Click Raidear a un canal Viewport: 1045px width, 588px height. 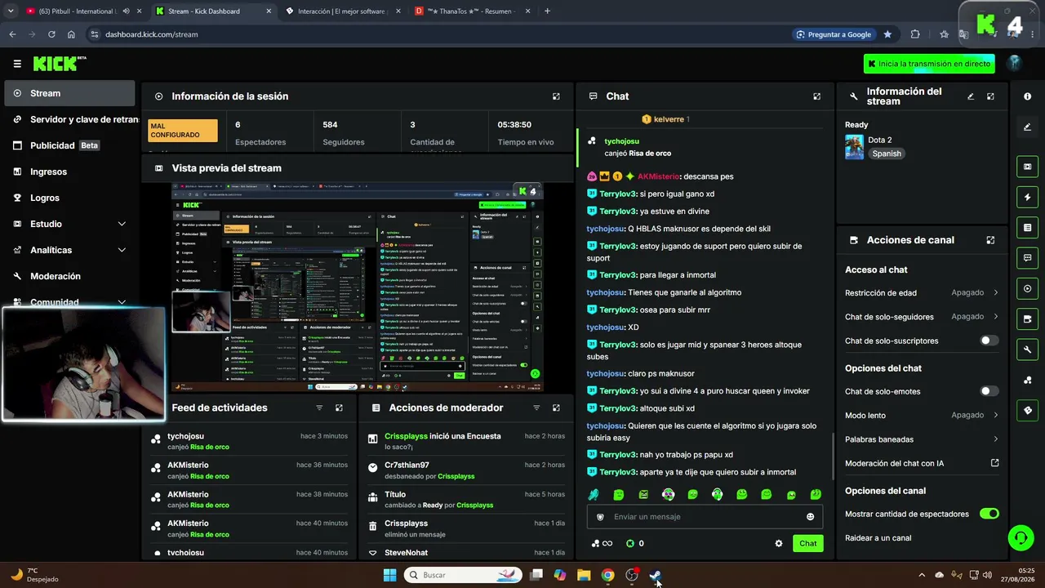point(878,538)
